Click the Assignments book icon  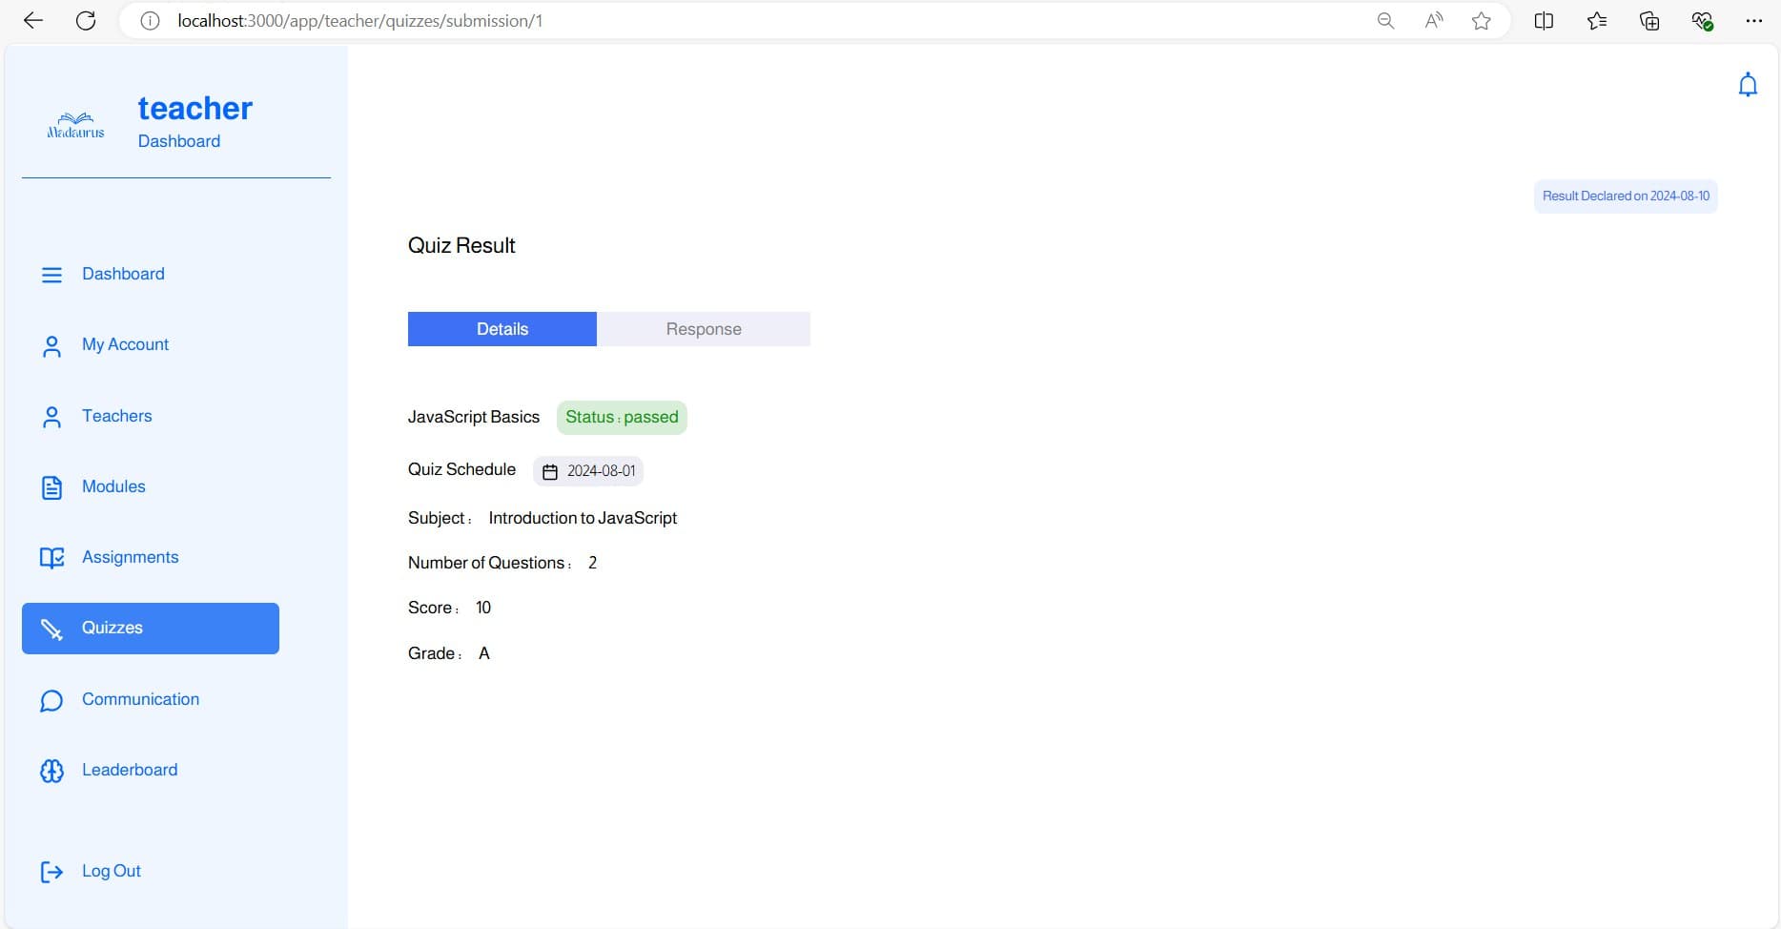pyautogui.click(x=51, y=558)
